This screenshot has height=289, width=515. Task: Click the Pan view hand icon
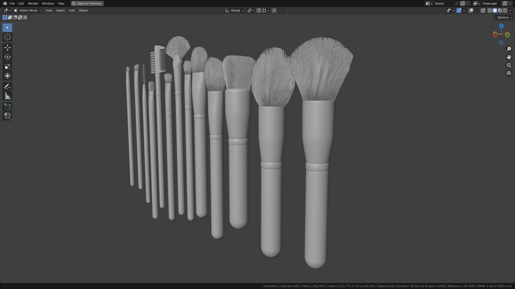click(x=509, y=57)
